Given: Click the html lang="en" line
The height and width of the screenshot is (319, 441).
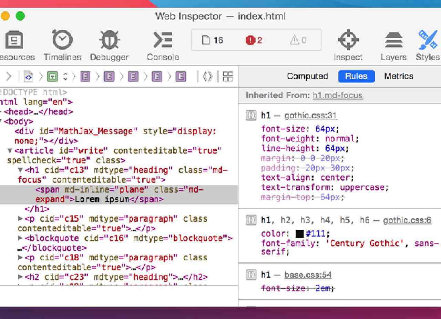Looking at the screenshot, I should [36, 102].
